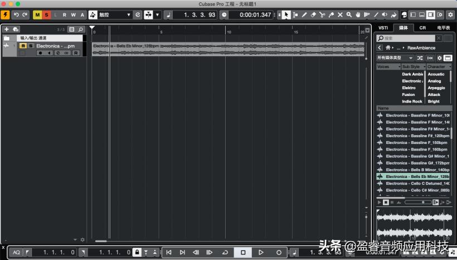The width and height of the screenshot is (457, 260).
Task: Open the 所有媒体类型 media type dropdown
Action: coord(395,58)
